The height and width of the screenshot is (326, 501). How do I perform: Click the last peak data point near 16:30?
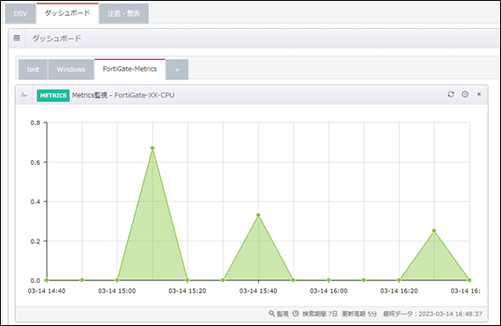pyautogui.click(x=434, y=231)
